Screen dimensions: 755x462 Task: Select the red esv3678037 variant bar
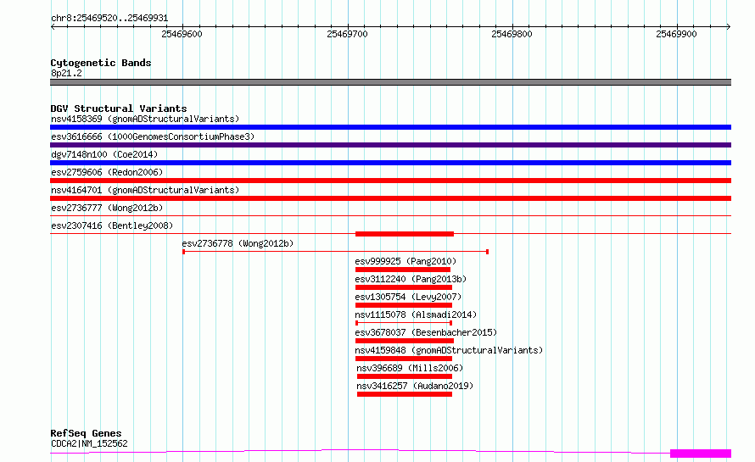tap(405, 341)
